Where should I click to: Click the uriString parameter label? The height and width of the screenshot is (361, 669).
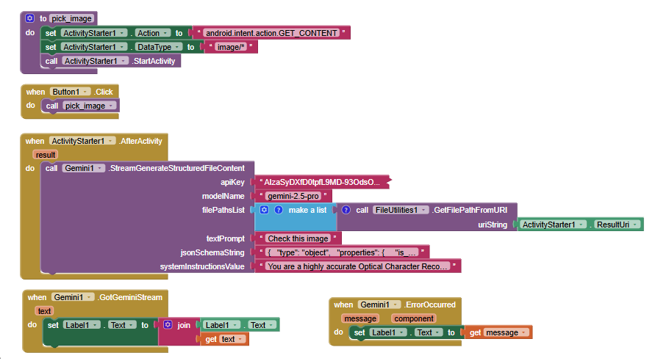click(493, 225)
